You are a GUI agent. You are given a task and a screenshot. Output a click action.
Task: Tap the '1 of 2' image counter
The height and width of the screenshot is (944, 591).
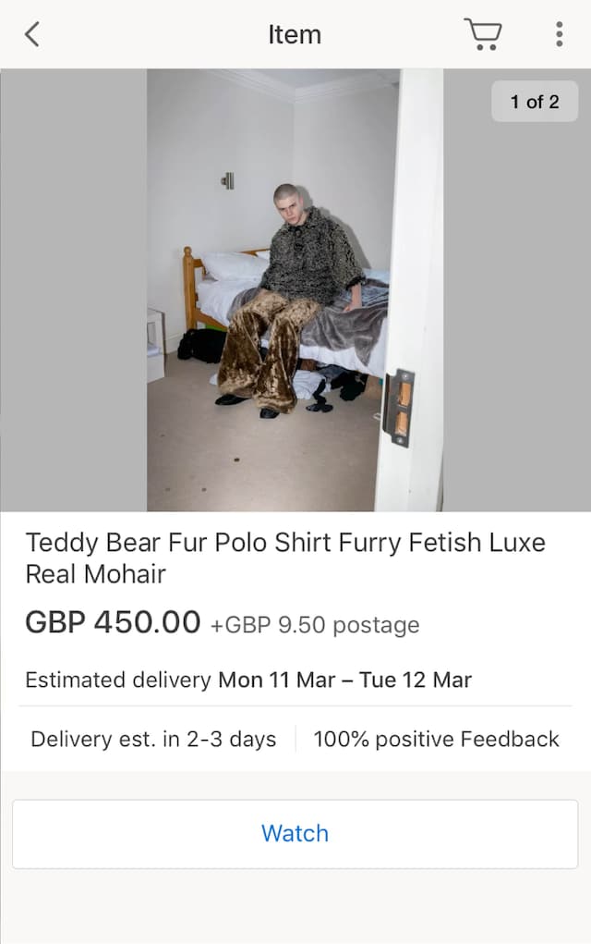point(535,102)
